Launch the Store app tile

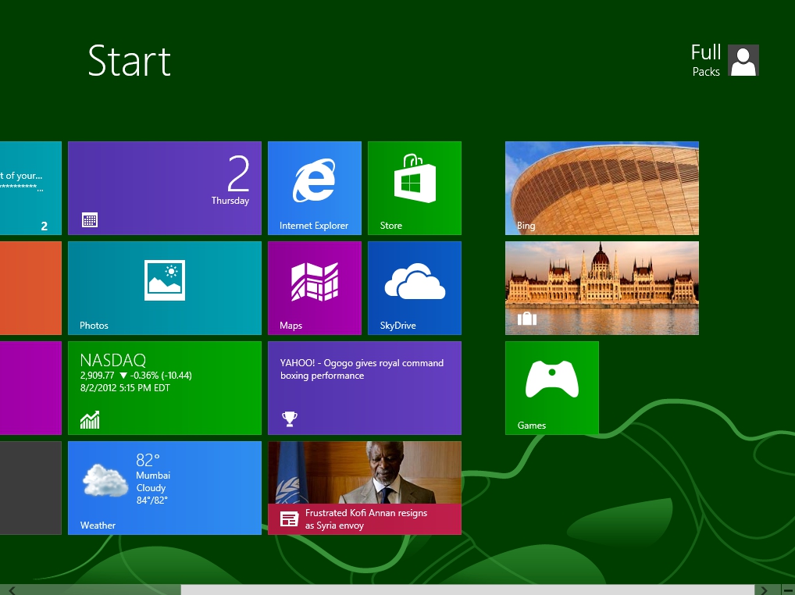coord(414,188)
